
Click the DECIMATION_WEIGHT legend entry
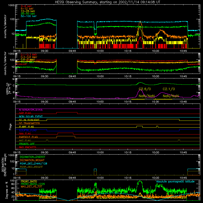pyautogui.click(x=32, y=160)
